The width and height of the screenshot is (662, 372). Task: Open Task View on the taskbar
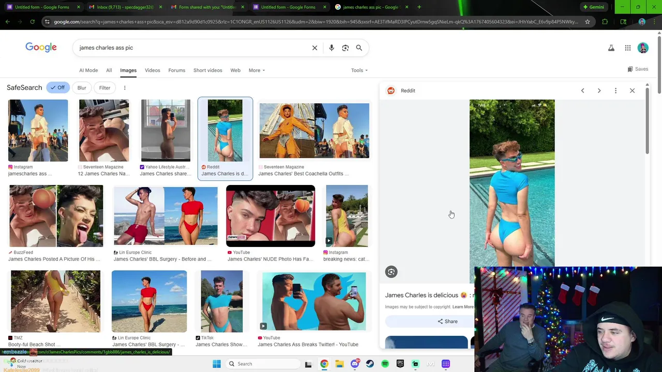[x=308, y=364]
